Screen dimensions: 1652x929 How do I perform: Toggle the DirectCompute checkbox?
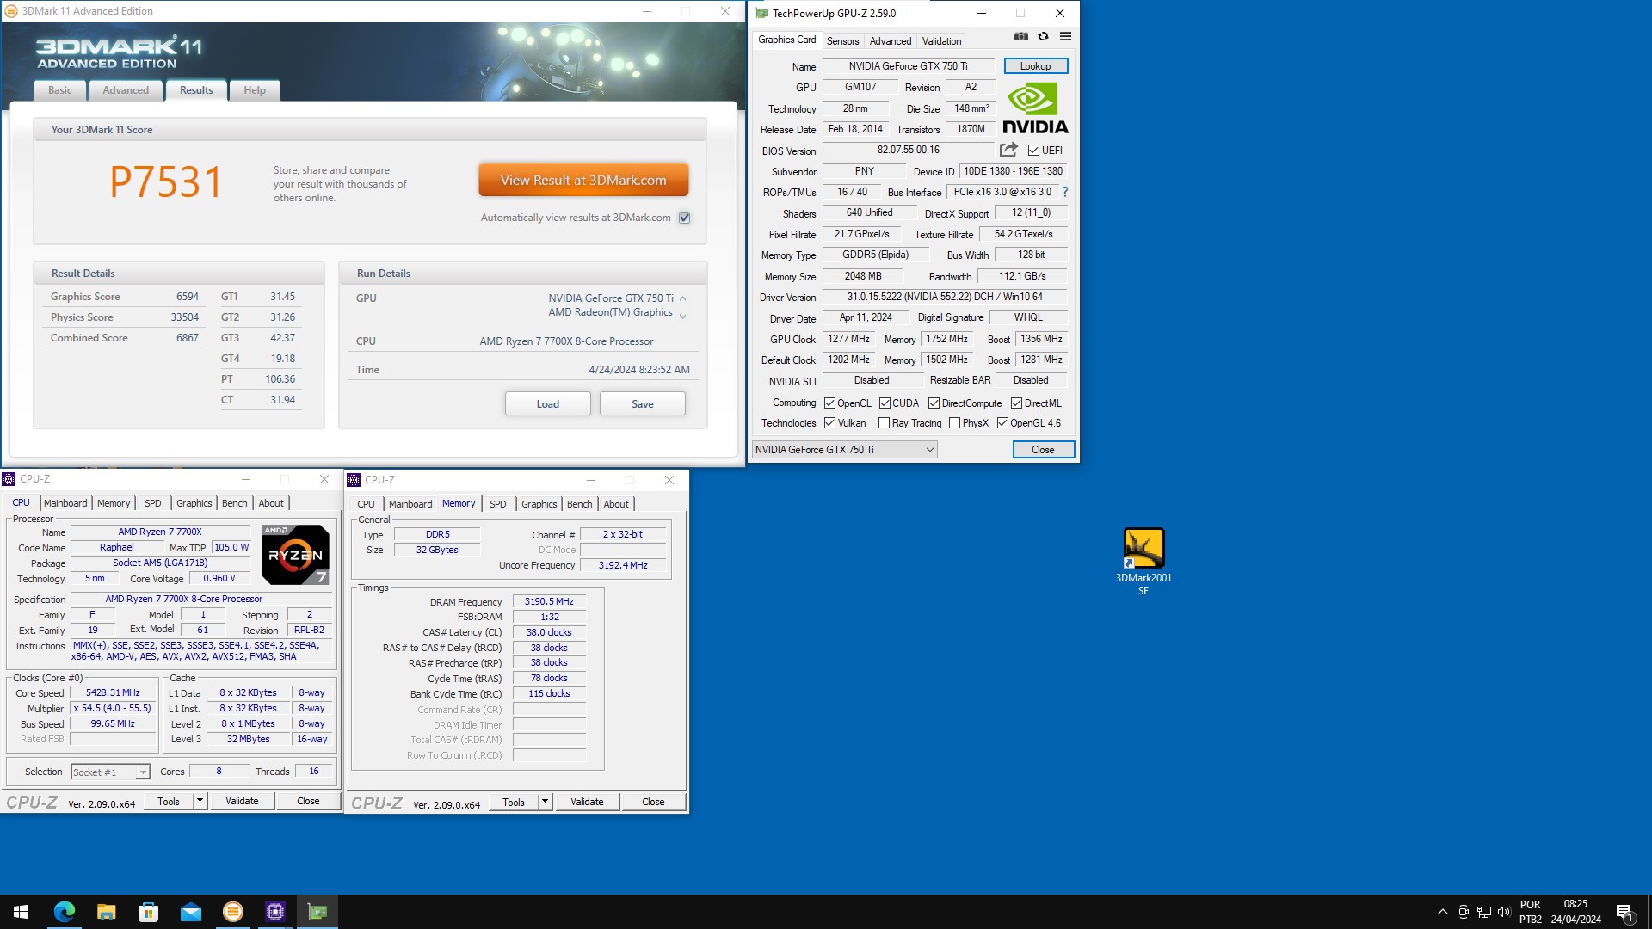(934, 403)
